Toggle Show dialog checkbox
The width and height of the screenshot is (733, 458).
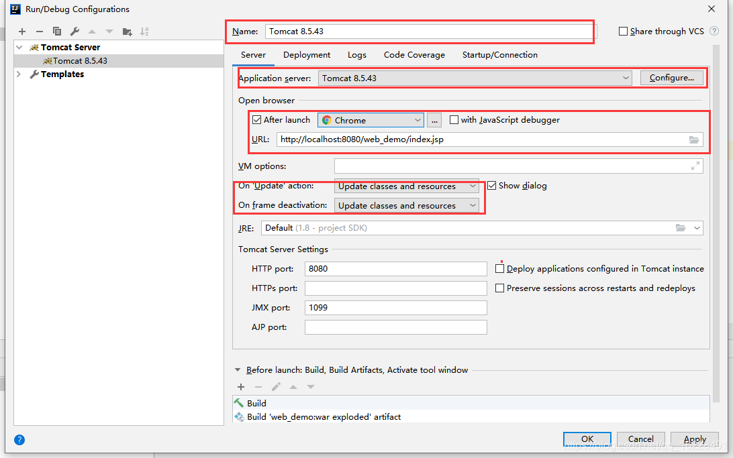point(491,185)
